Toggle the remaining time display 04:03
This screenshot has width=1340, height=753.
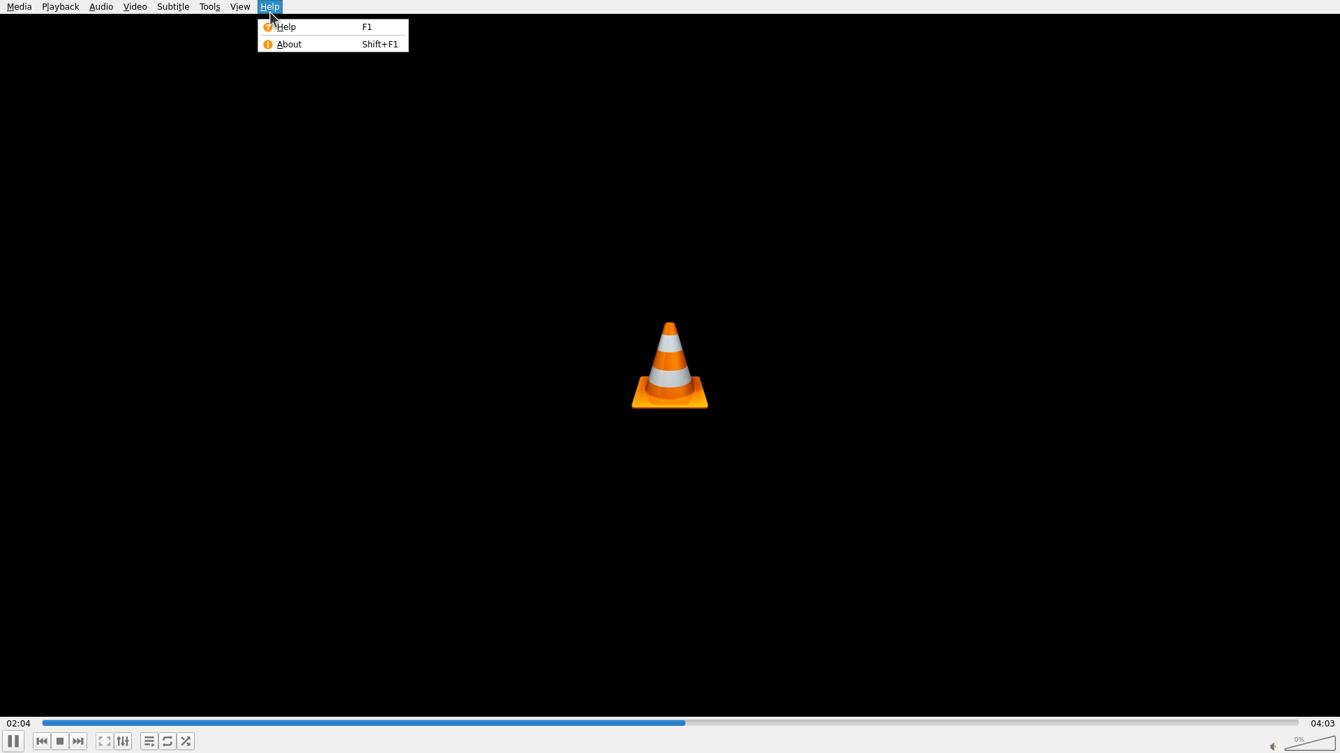[1322, 724]
